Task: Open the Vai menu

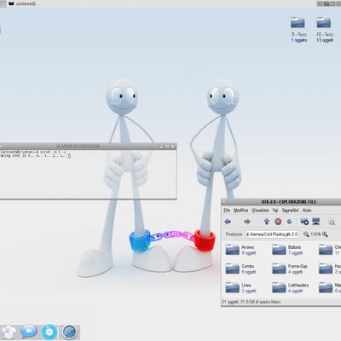Action: 275,211
